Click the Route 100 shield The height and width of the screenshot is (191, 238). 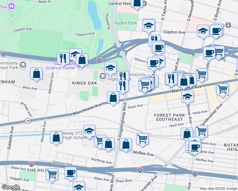click(x=28, y=121)
